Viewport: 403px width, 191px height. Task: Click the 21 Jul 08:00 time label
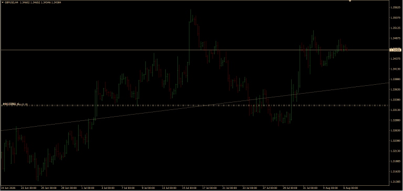(x=229, y=188)
